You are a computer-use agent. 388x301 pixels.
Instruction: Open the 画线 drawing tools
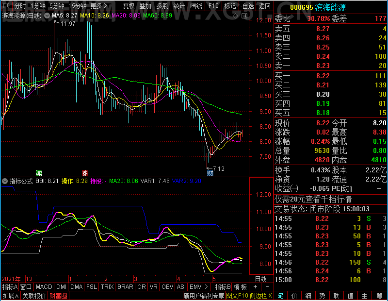click(196, 6)
